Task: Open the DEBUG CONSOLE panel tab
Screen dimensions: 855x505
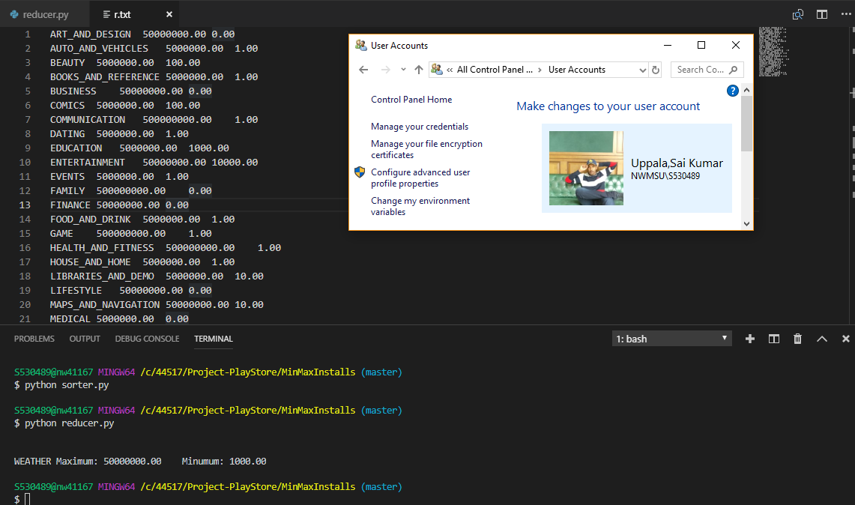Action: click(147, 339)
